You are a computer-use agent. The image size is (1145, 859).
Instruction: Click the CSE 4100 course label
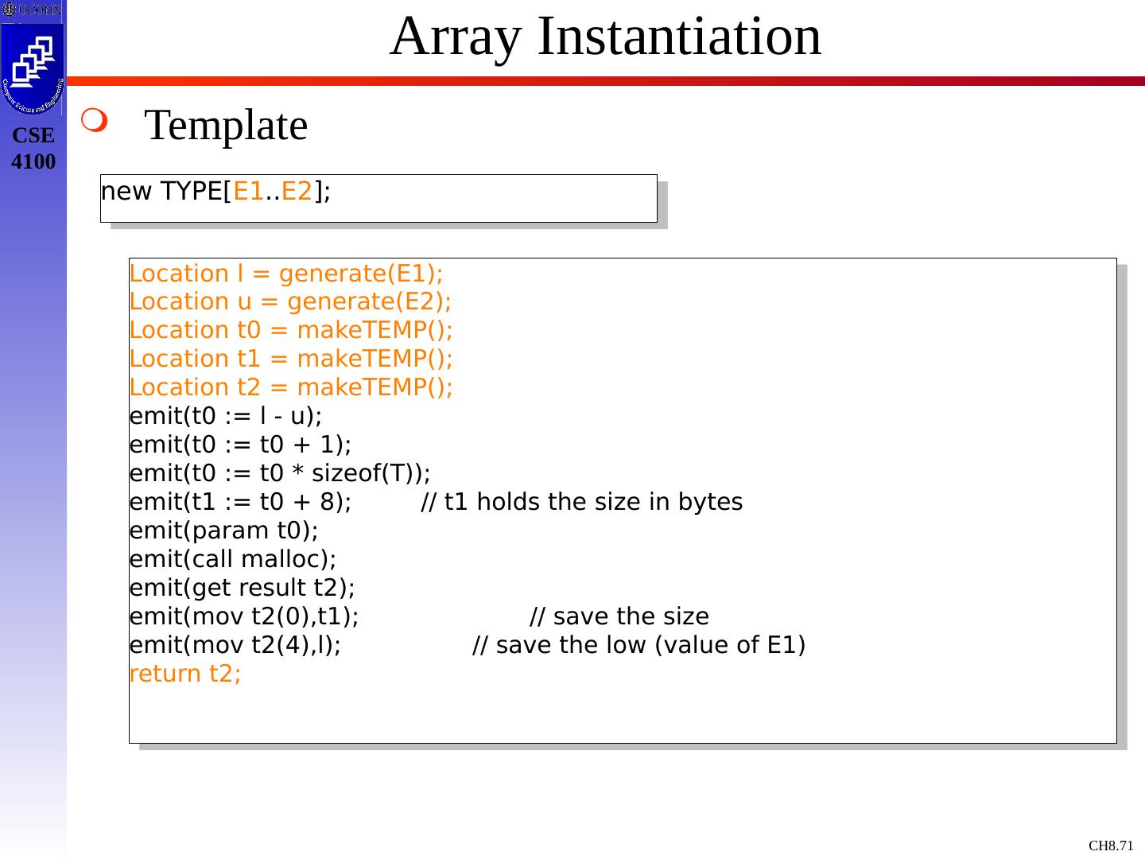33,149
